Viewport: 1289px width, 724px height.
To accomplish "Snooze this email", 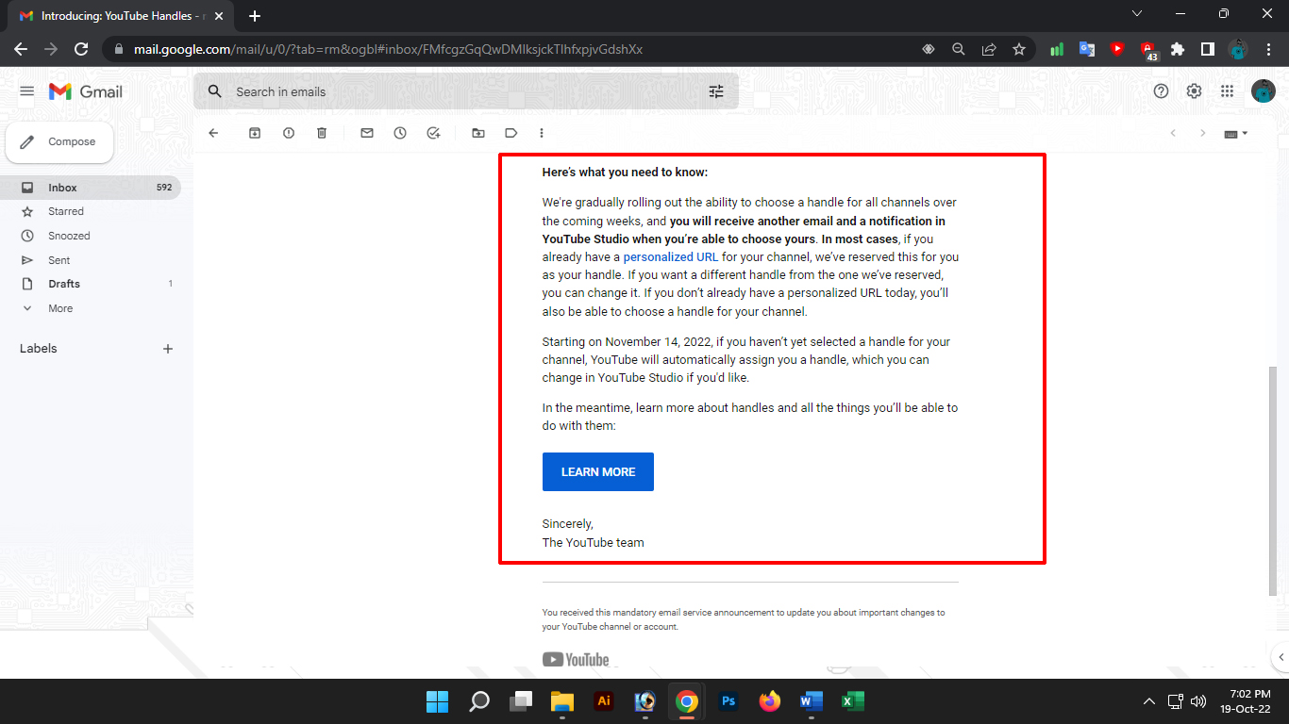I will tap(400, 133).
